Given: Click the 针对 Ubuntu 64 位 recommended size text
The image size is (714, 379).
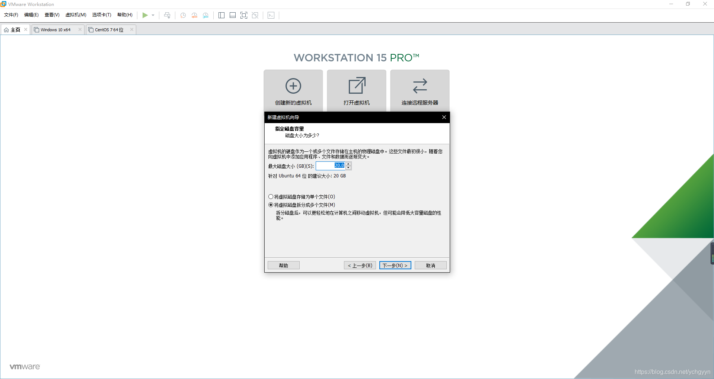Looking at the screenshot, I should pos(307,176).
